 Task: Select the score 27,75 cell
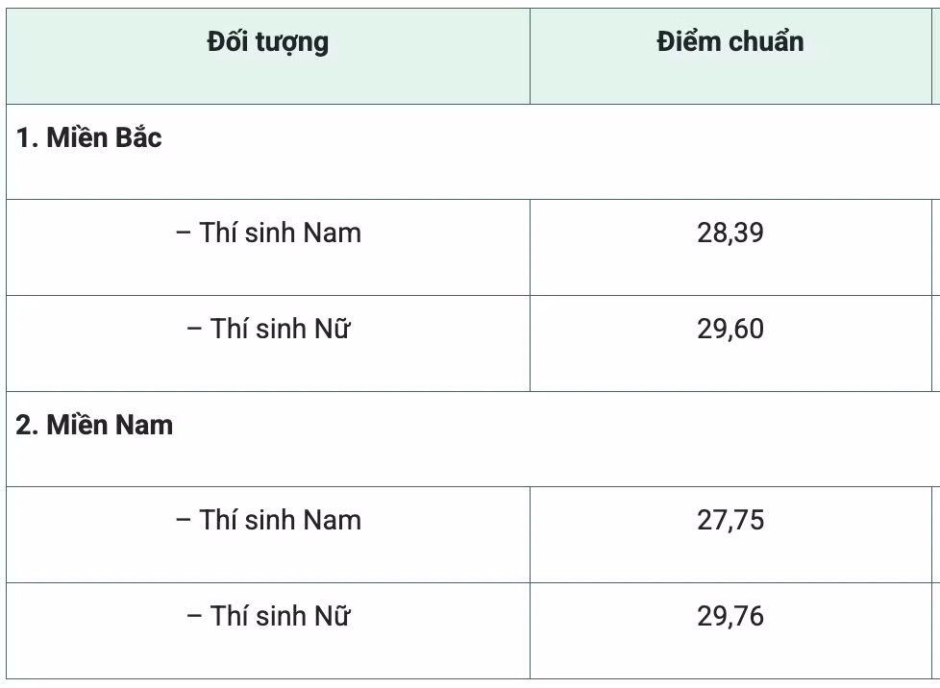click(730, 534)
